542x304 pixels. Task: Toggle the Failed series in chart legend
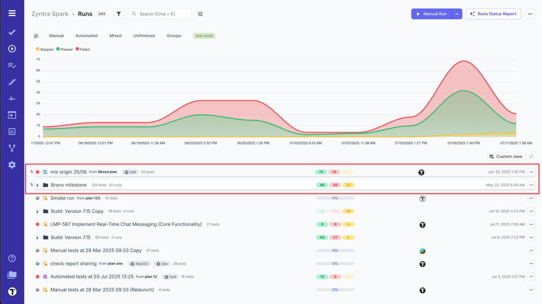pyautogui.click(x=83, y=49)
